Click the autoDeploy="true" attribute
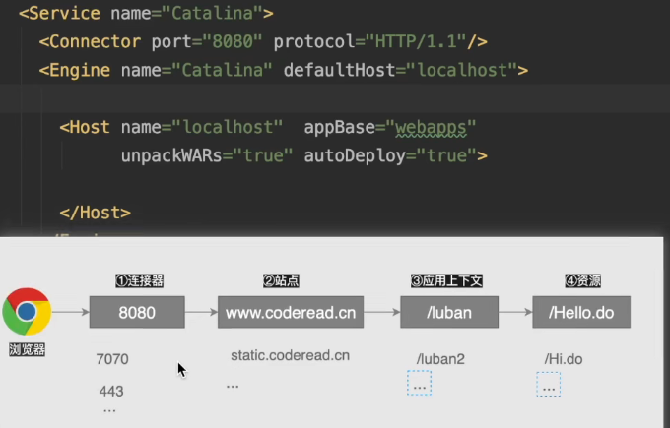 390,155
